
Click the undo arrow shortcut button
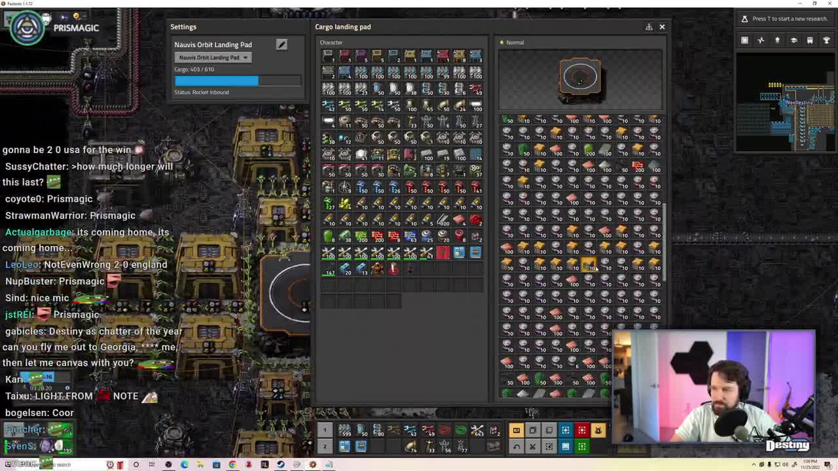tap(516, 446)
